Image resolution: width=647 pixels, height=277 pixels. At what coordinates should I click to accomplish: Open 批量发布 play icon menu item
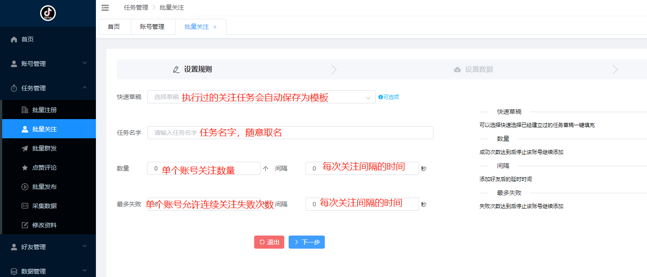pyautogui.click(x=44, y=187)
